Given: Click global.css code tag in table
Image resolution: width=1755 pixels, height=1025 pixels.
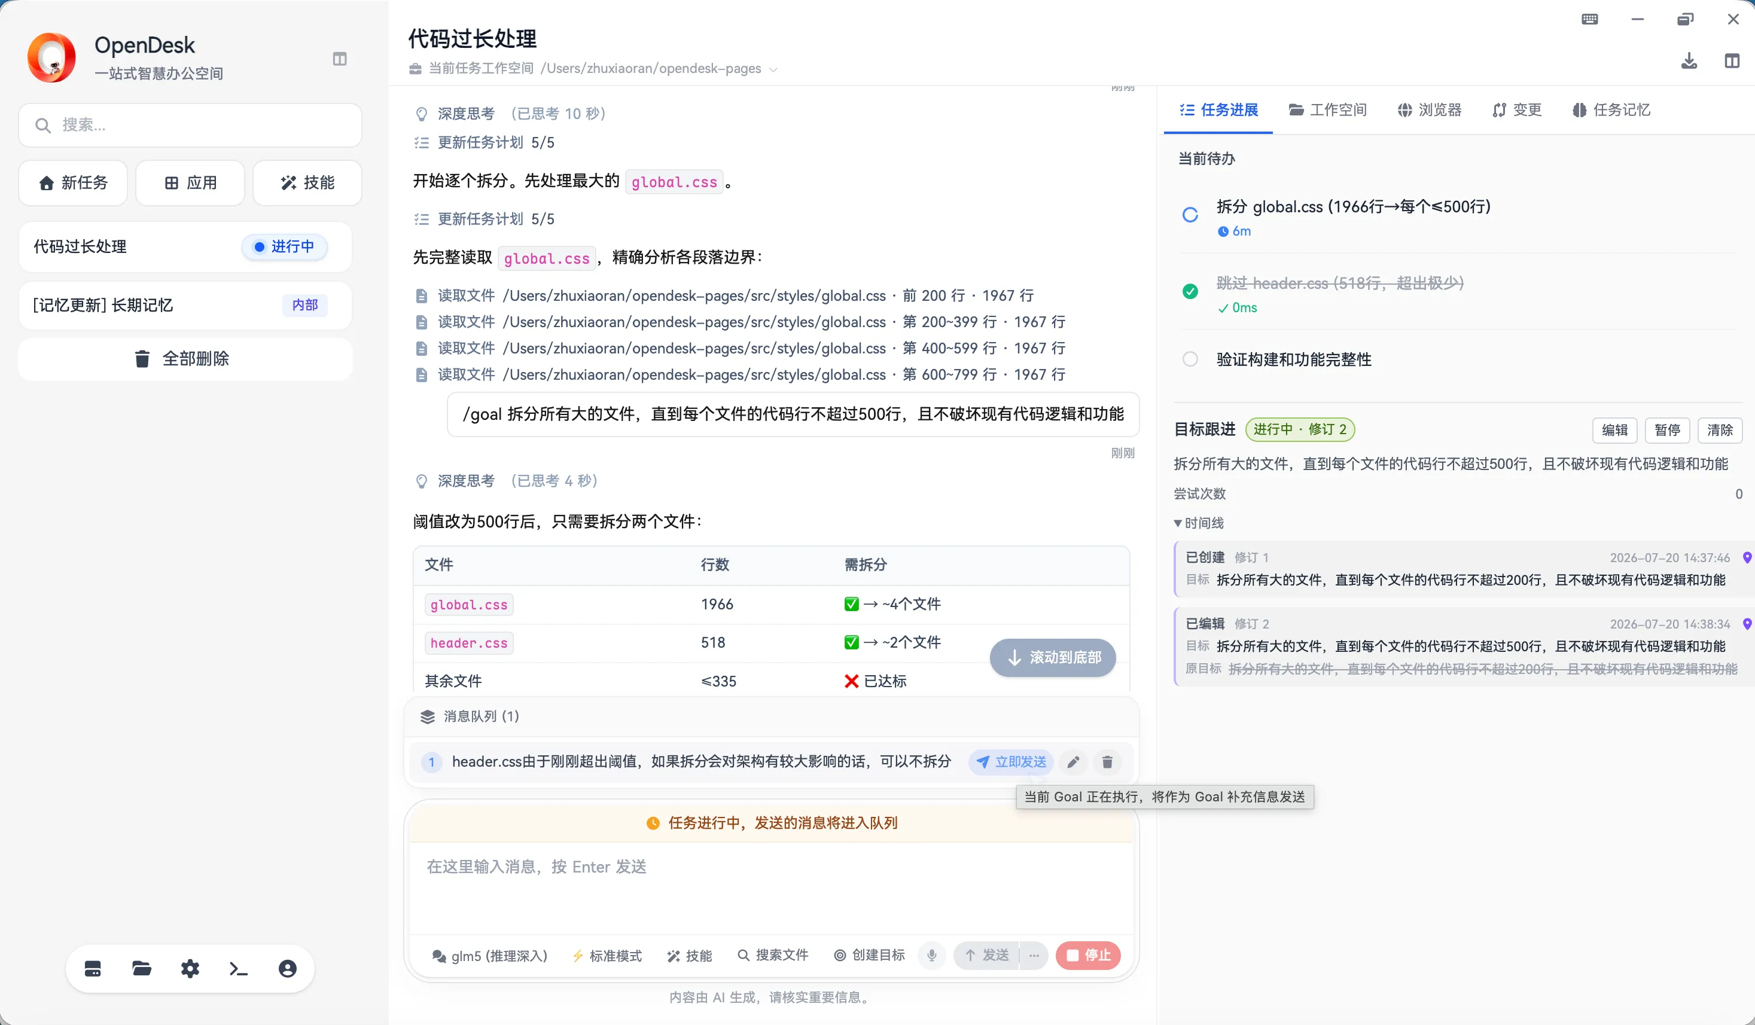Looking at the screenshot, I should click(x=469, y=605).
